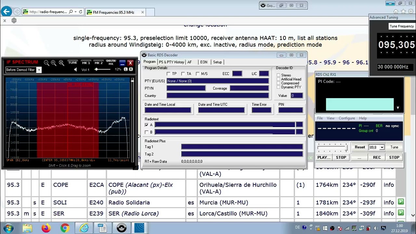Enable the TP checkbox

pos(168,74)
